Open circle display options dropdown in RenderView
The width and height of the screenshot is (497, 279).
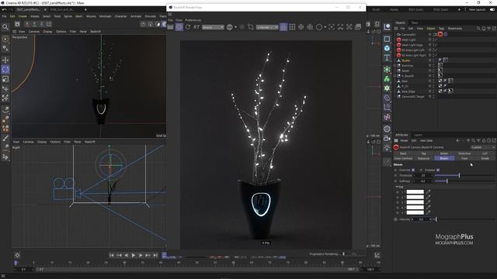(x=325, y=27)
